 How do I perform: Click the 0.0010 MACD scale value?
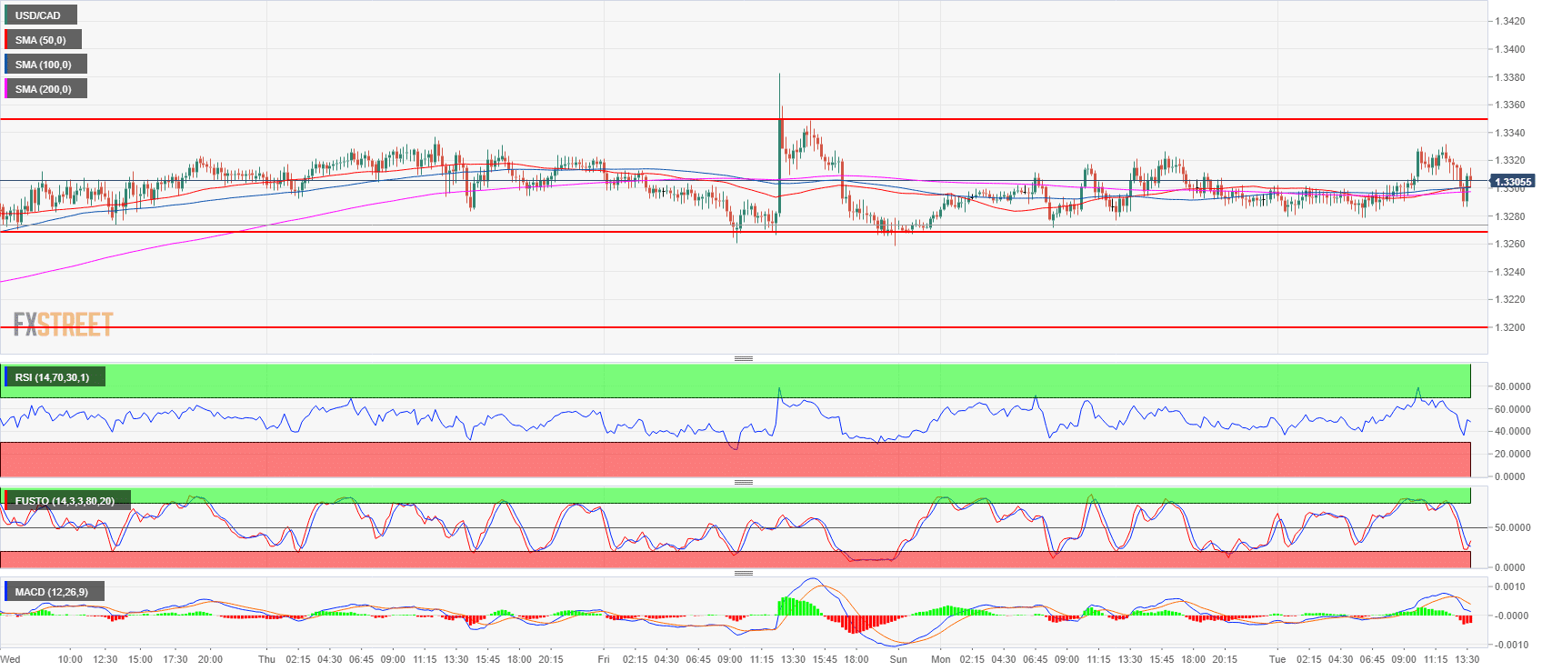(x=1510, y=586)
